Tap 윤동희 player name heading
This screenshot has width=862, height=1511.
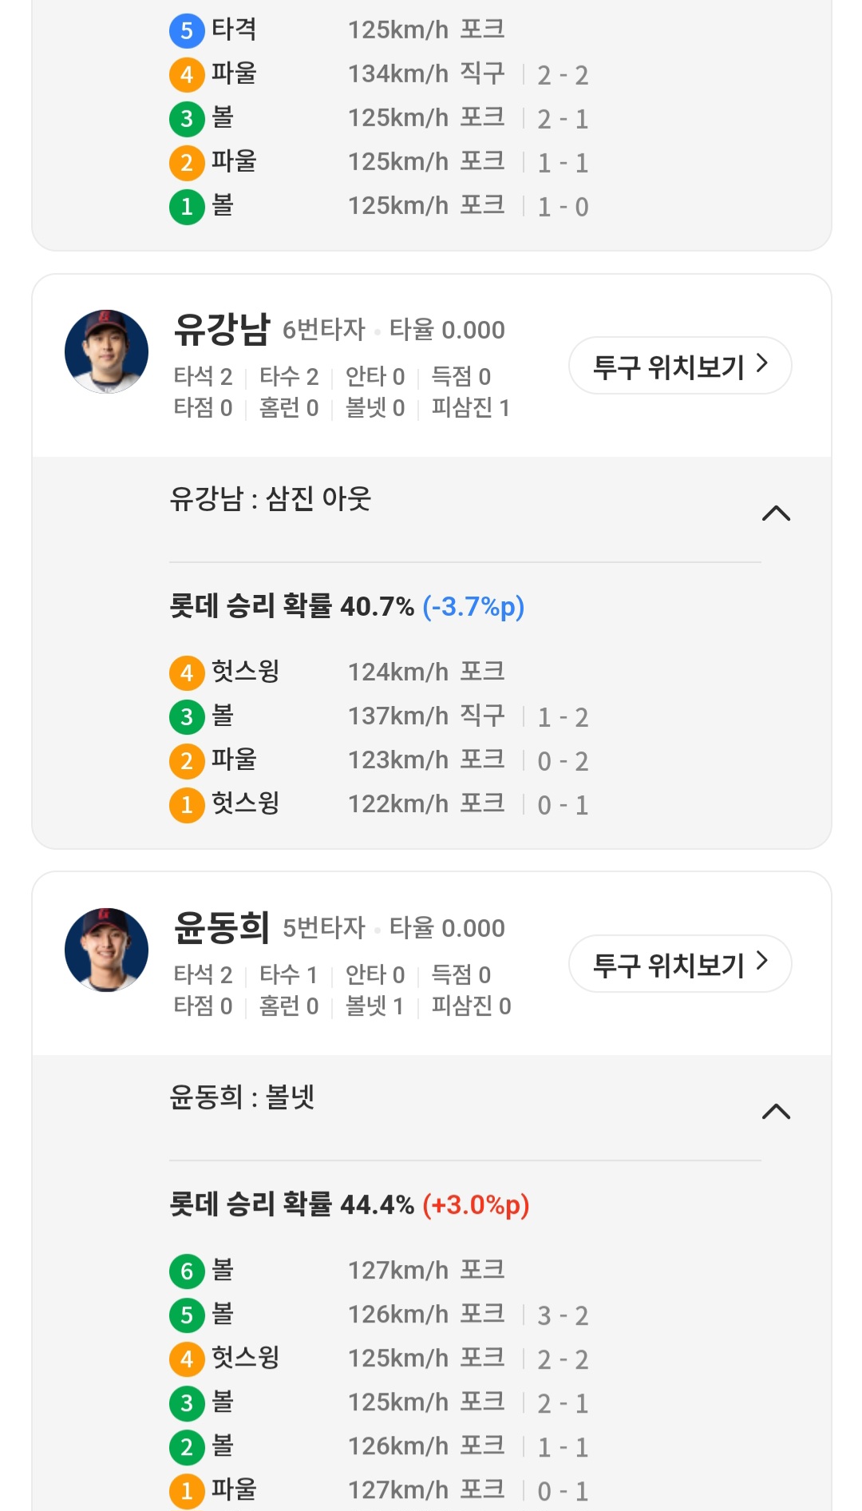coord(222,927)
